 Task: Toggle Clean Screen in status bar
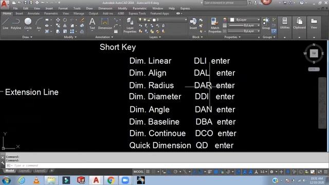pyautogui.click(x=320, y=172)
